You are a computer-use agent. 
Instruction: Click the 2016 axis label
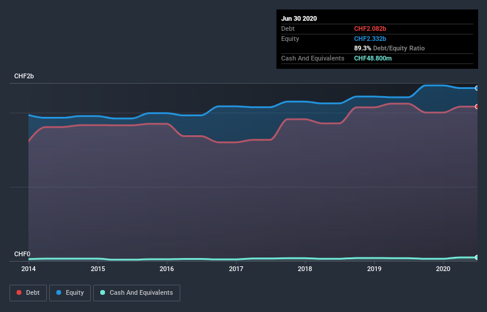(x=167, y=269)
